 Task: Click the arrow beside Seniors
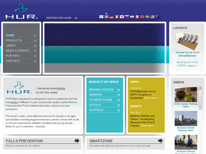(118, 95)
